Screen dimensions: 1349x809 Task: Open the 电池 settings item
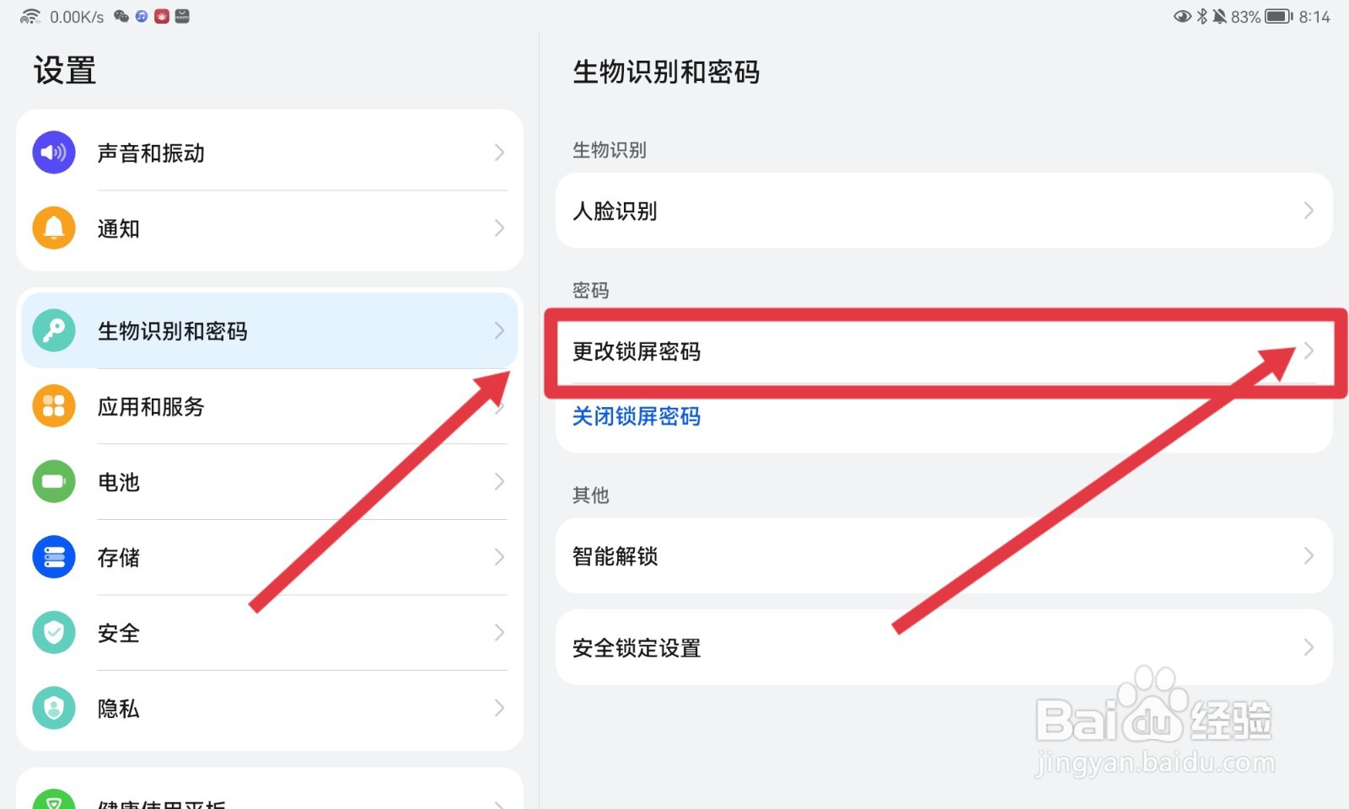(270, 481)
